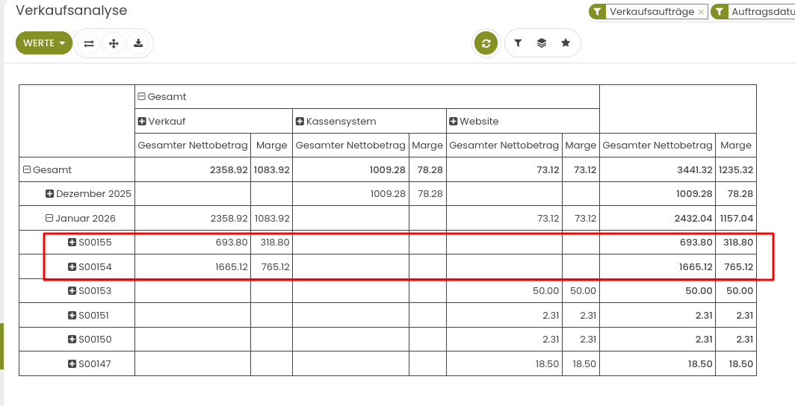Open the WERTE measures dropdown
This screenshot has height=406, width=795.
click(x=44, y=43)
